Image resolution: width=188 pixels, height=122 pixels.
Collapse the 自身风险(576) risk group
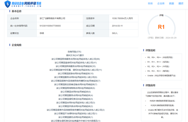point(74,52)
